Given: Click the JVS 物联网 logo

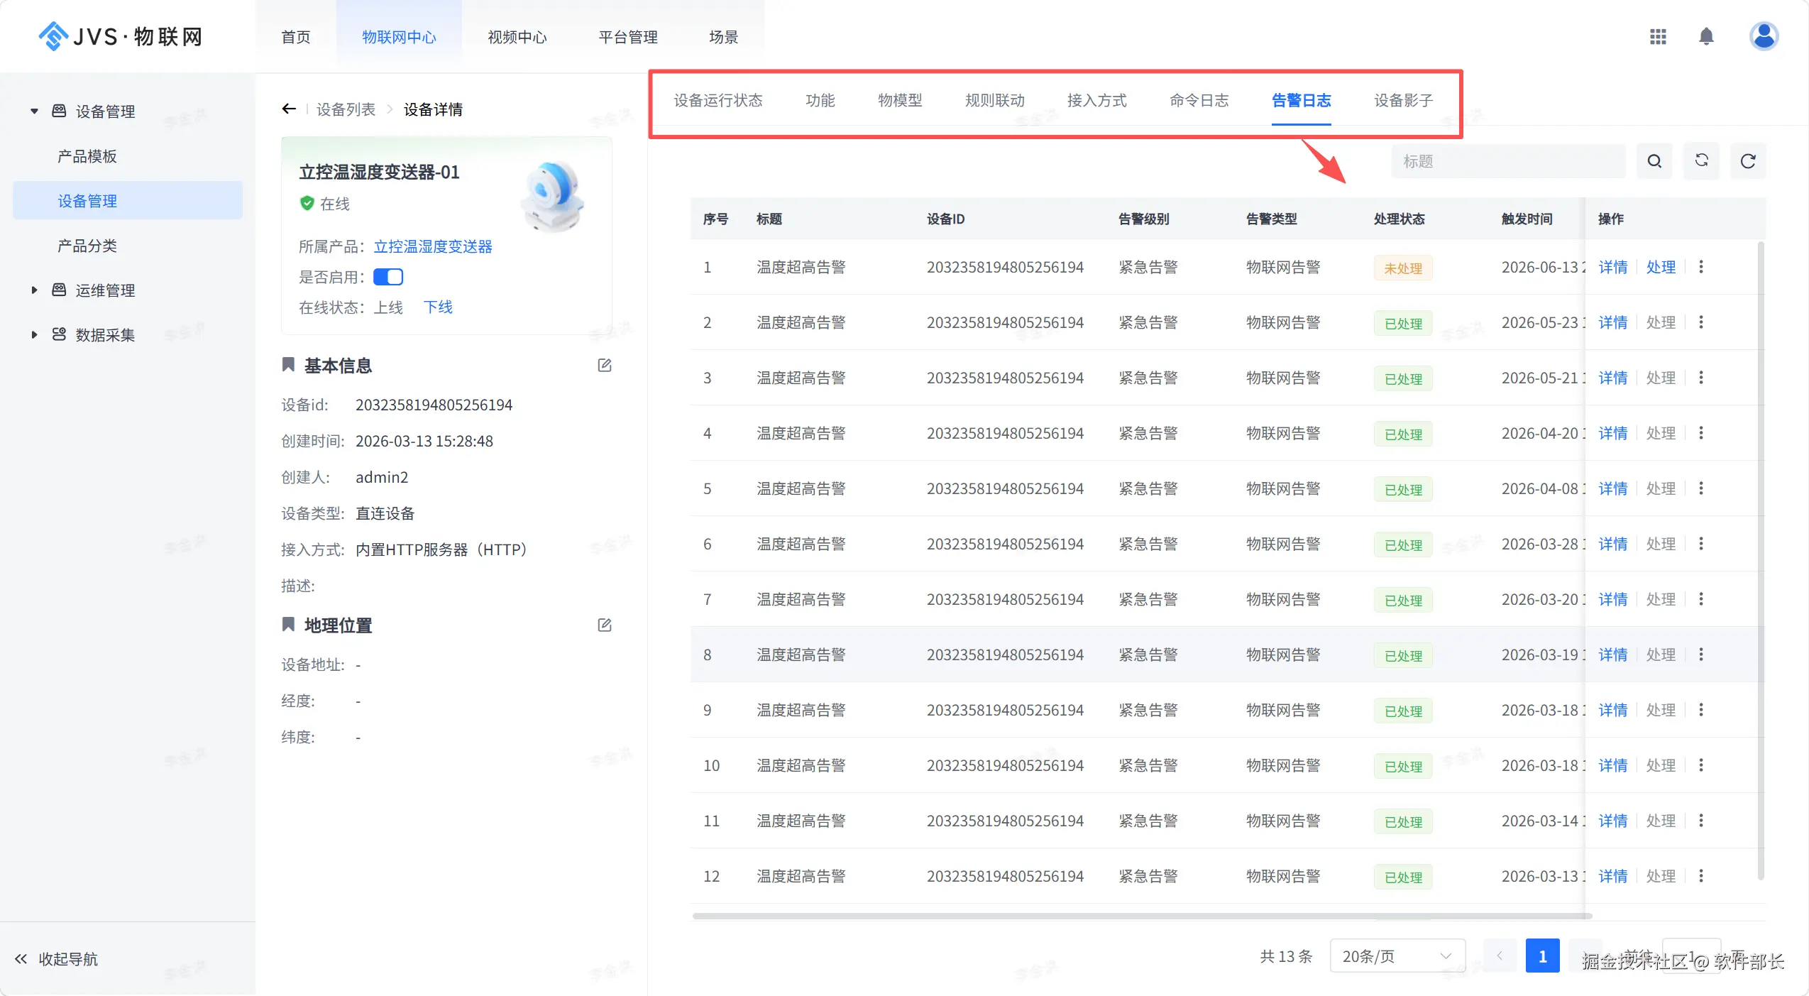Looking at the screenshot, I should coord(121,36).
